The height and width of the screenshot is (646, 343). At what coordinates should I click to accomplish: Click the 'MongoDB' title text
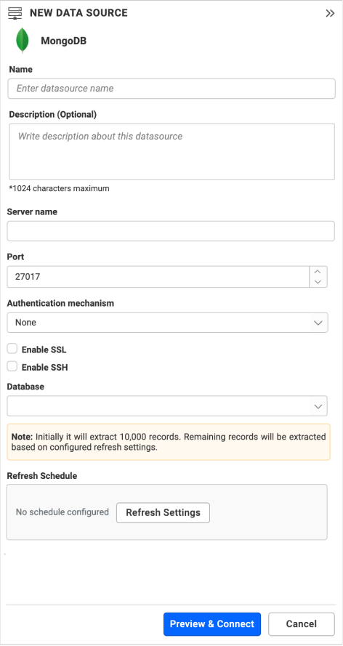coord(63,41)
